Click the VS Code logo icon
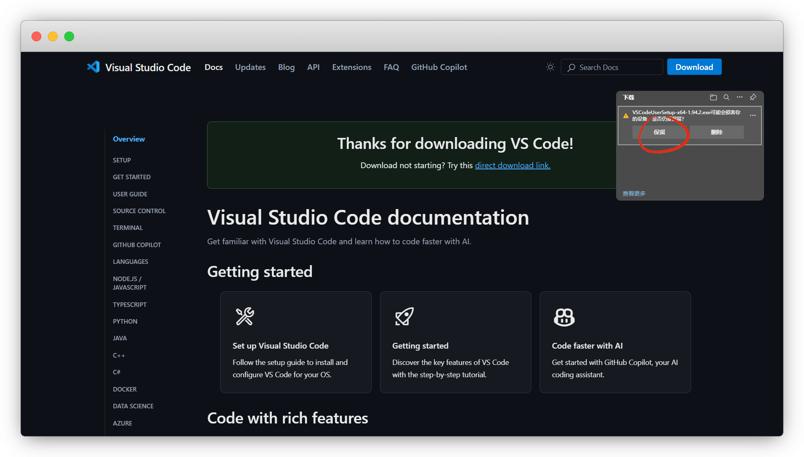This screenshot has width=804, height=457. [x=93, y=67]
